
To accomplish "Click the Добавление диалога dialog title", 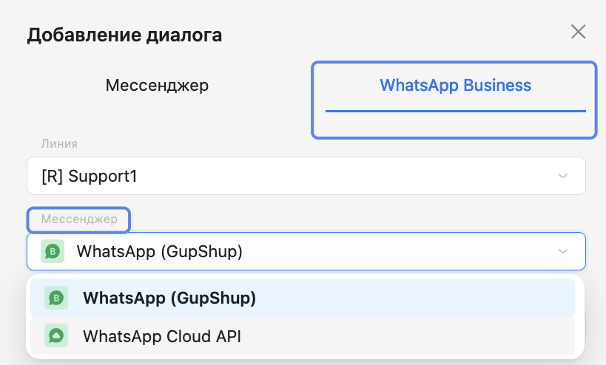I will (124, 35).
